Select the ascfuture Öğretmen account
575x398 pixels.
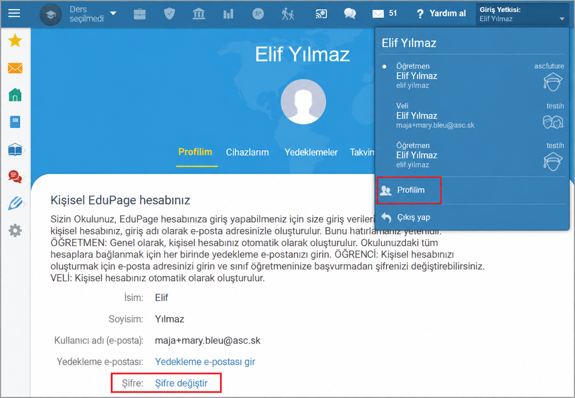pyautogui.click(x=472, y=76)
